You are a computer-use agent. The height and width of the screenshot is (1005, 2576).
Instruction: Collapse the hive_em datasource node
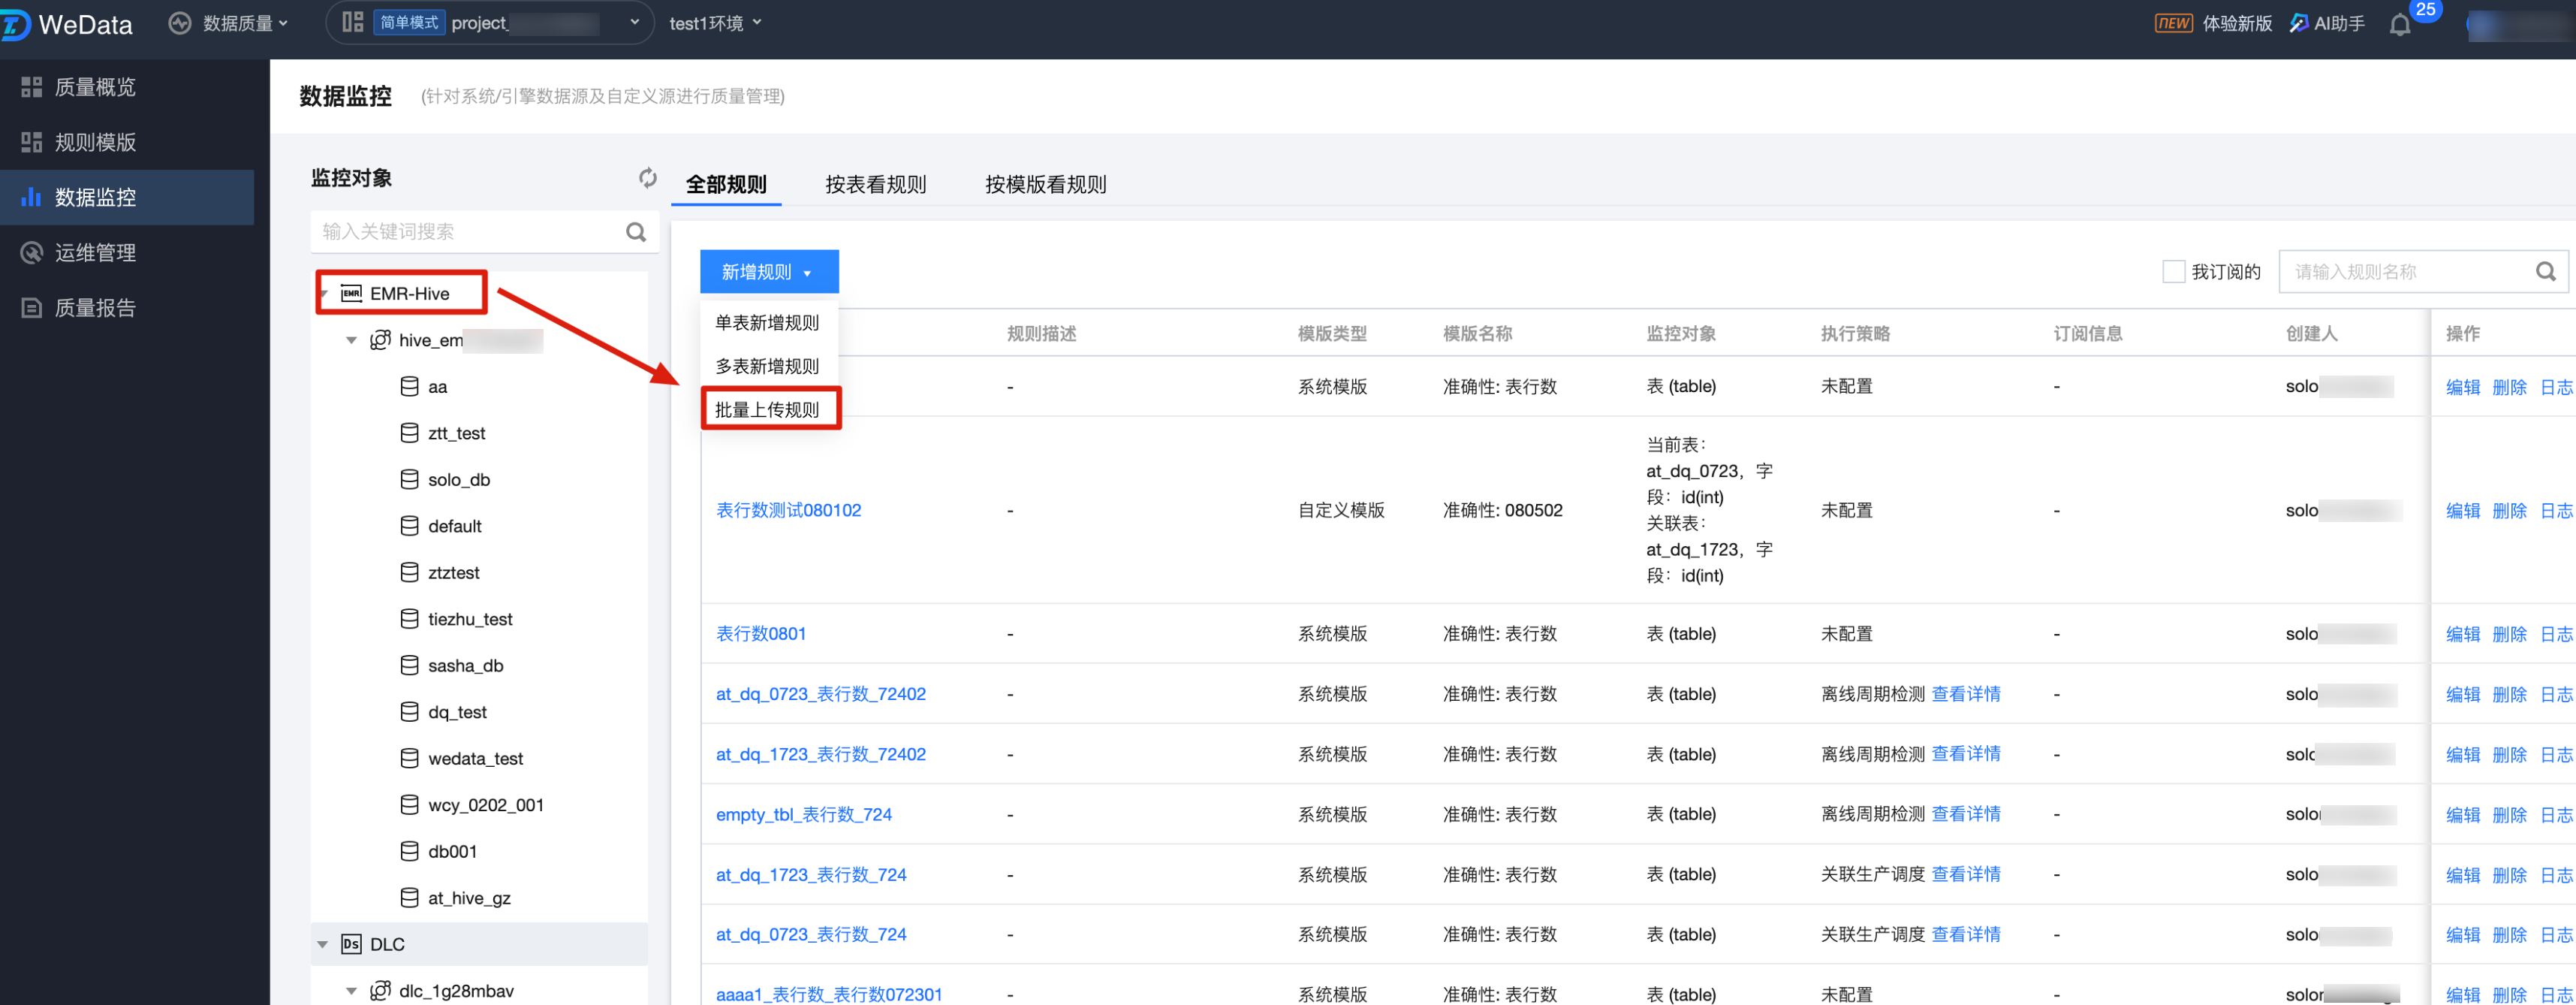point(351,341)
